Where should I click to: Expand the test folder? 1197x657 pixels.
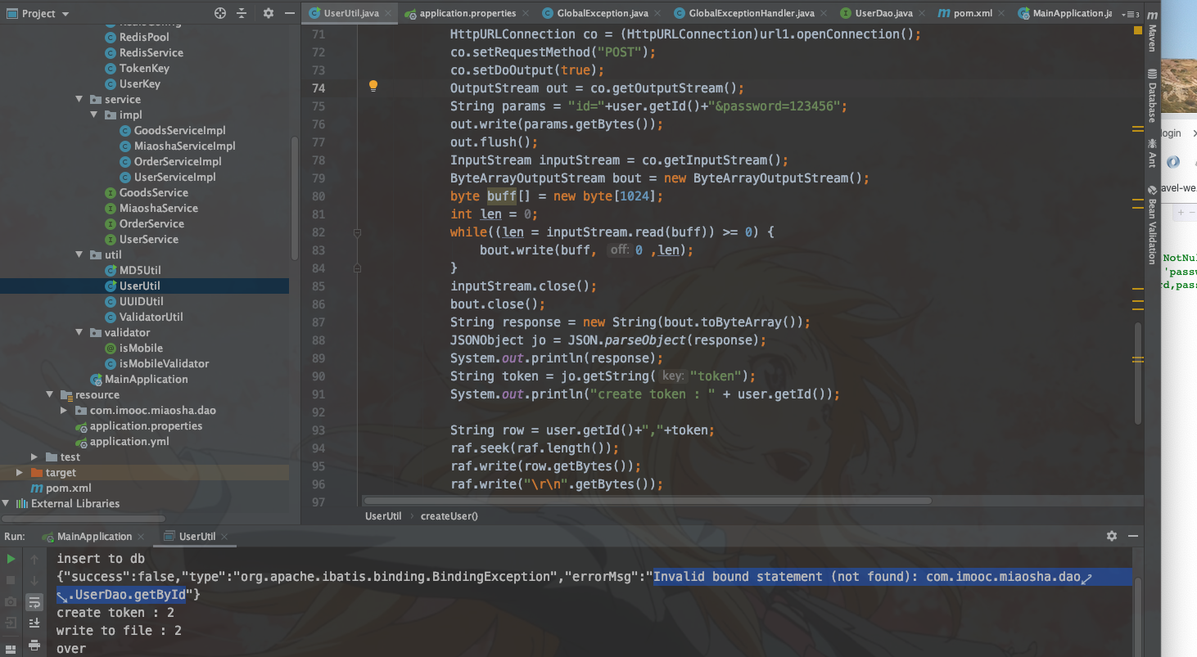pyautogui.click(x=34, y=457)
